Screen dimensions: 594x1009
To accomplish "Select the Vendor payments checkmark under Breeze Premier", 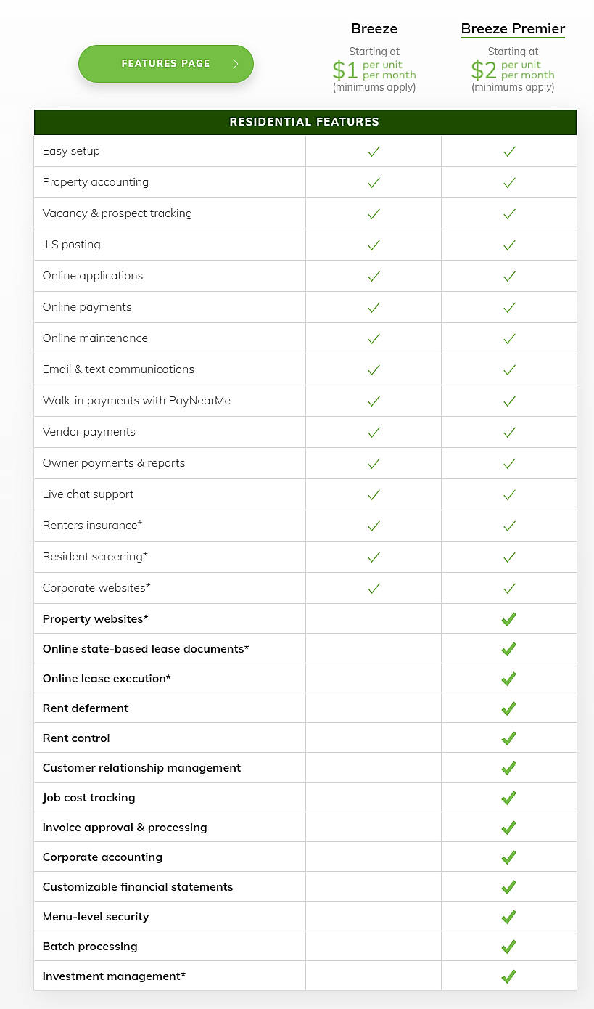I will [x=508, y=431].
